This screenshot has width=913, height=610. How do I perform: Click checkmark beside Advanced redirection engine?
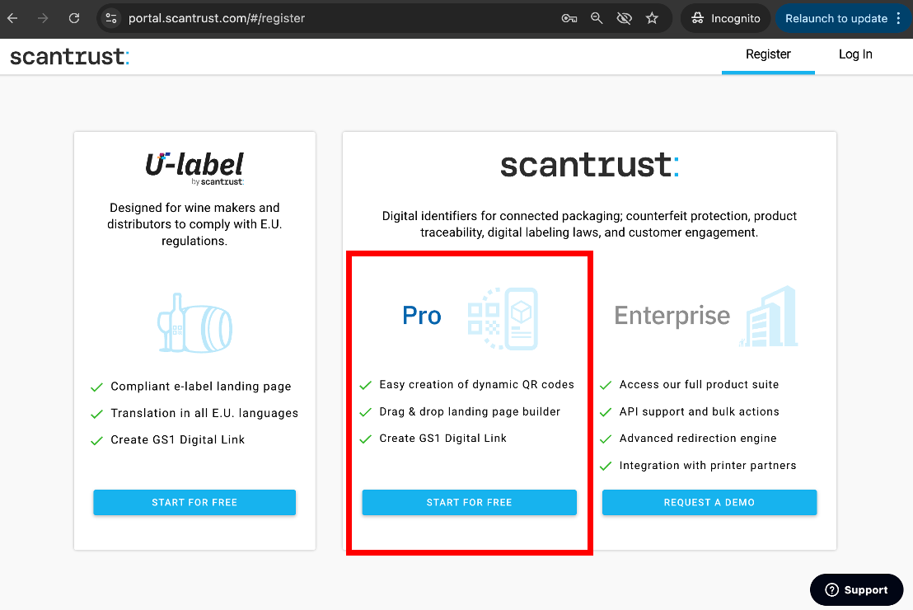point(606,439)
